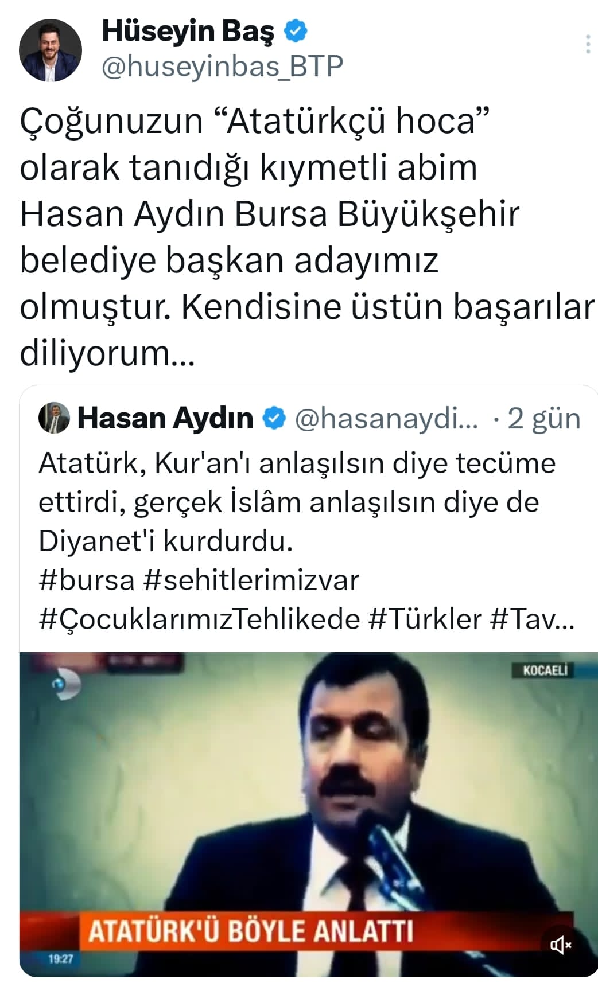This screenshot has width=598, height=983.
Task: Unmute the video with the speaker icon
Action: click(x=561, y=945)
